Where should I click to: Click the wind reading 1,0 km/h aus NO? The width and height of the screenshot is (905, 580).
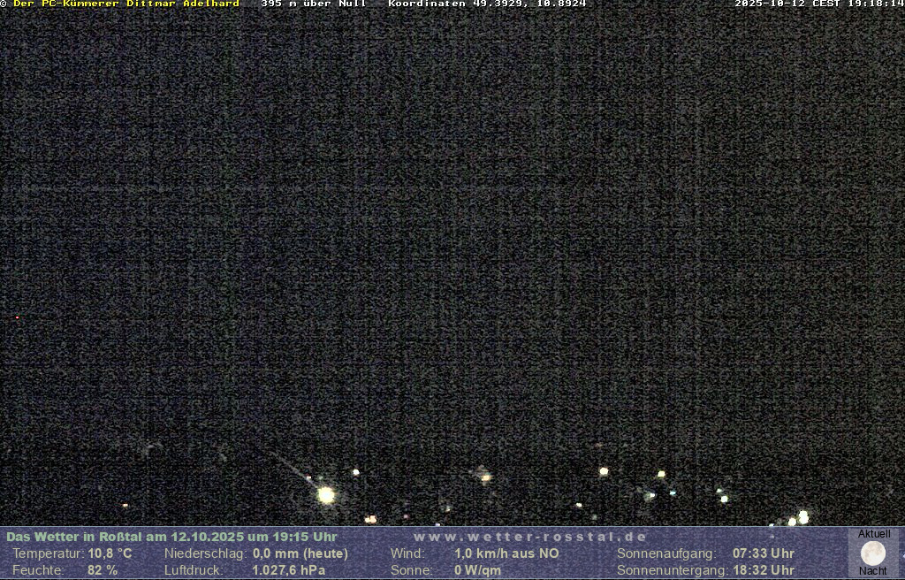[x=506, y=553]
